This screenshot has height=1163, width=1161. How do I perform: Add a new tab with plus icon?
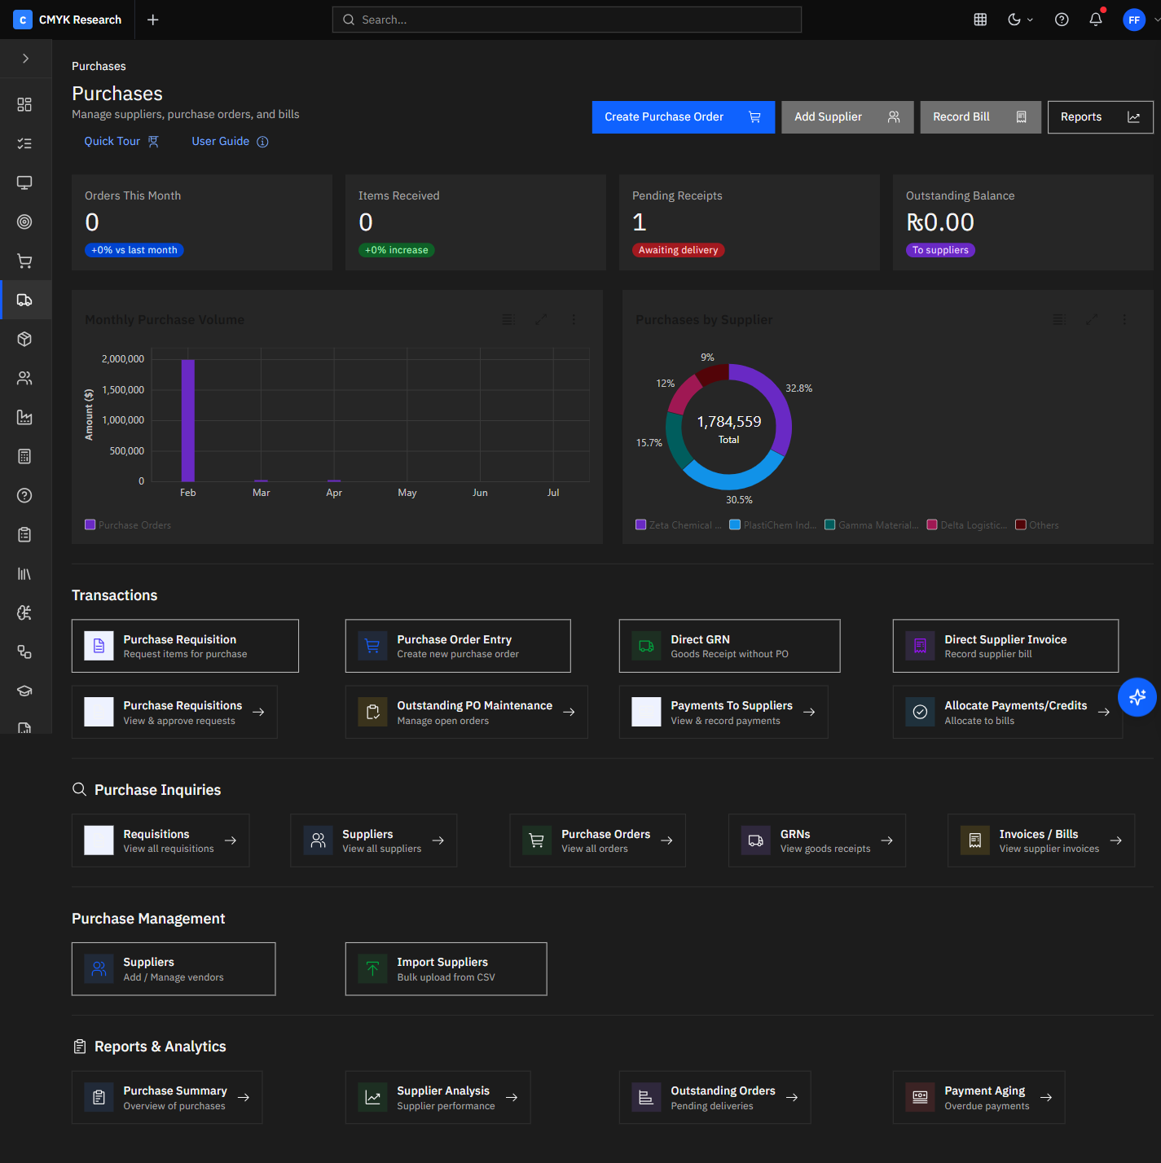point(152,20)
